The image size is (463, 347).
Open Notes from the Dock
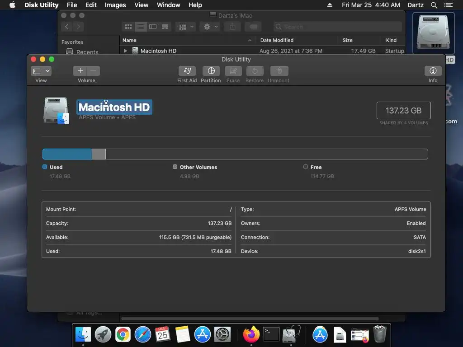(183, 335)
